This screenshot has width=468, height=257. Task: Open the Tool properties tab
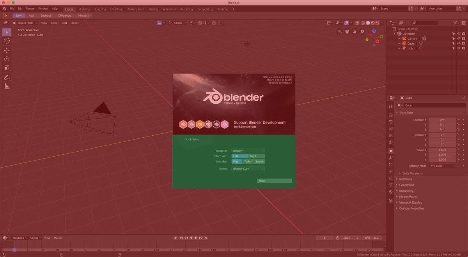click(x=391, y=106)
